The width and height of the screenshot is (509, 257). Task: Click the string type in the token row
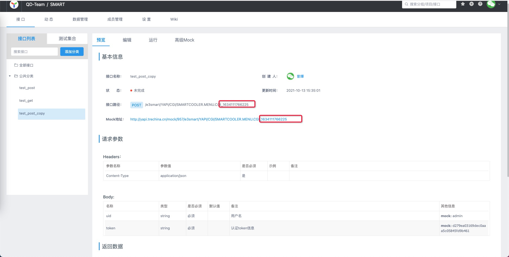(165, 228)
